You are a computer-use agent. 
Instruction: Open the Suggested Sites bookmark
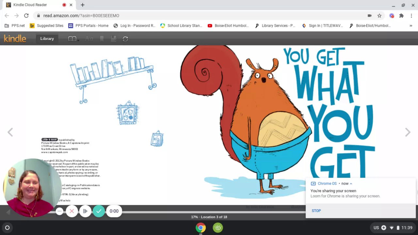[x=46, y=25]
